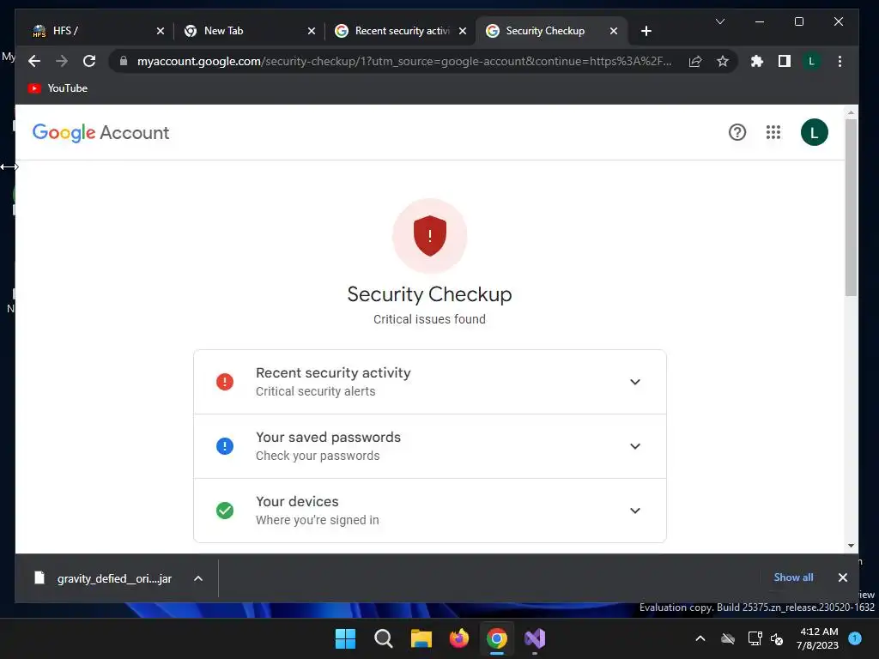Open the tab search dropdown

tap(720, 21)
